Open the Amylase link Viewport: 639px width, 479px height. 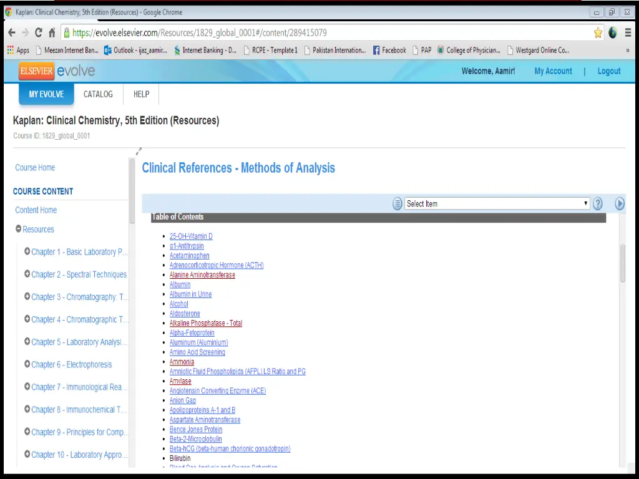(180, 381)
